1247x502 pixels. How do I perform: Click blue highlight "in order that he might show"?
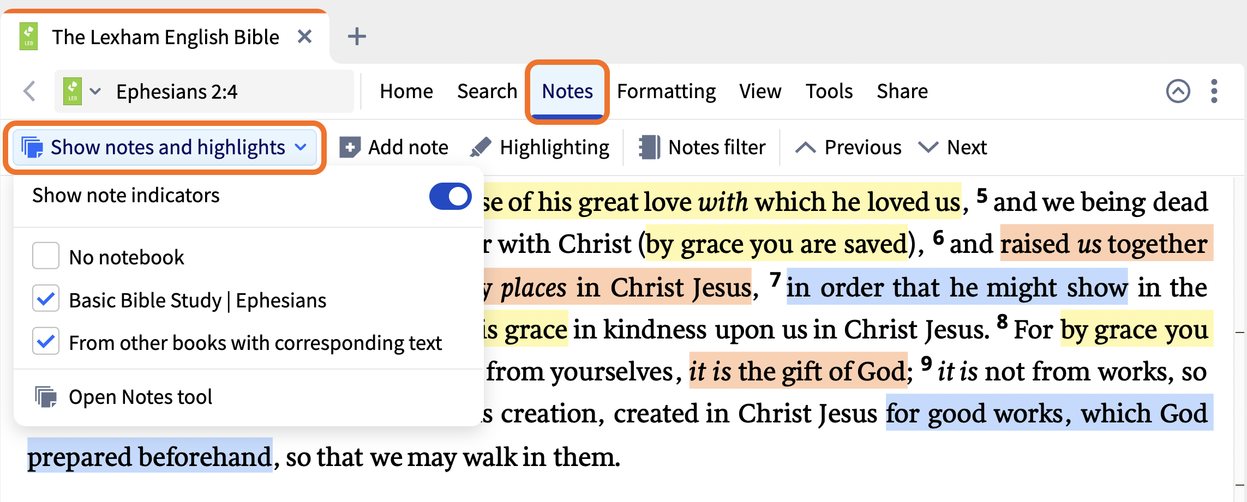tap(957, 287)
